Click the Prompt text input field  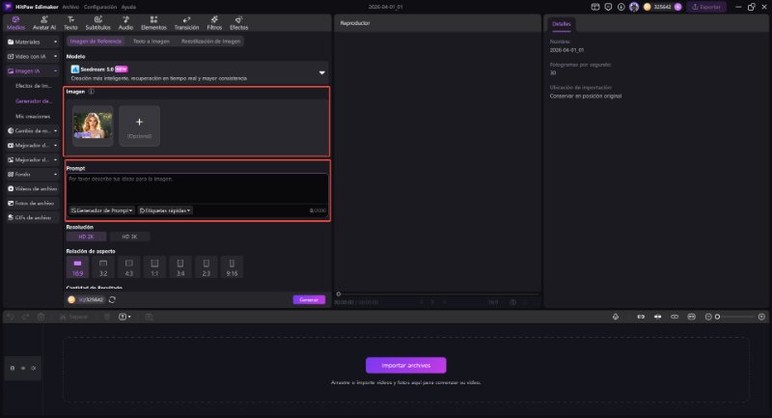coord(196,188)
